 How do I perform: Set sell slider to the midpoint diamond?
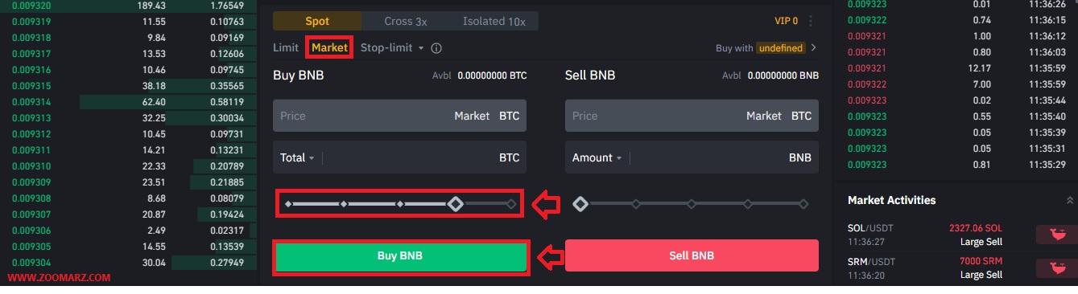tap(692, 204)
